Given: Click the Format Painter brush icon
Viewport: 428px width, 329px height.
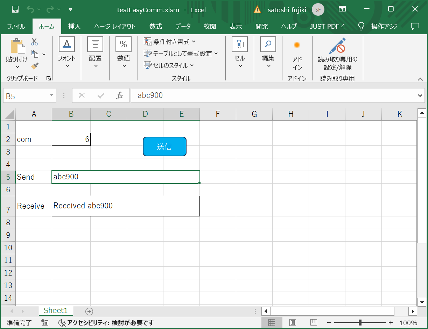Looking at the screenshot, I should click(34, 66).
